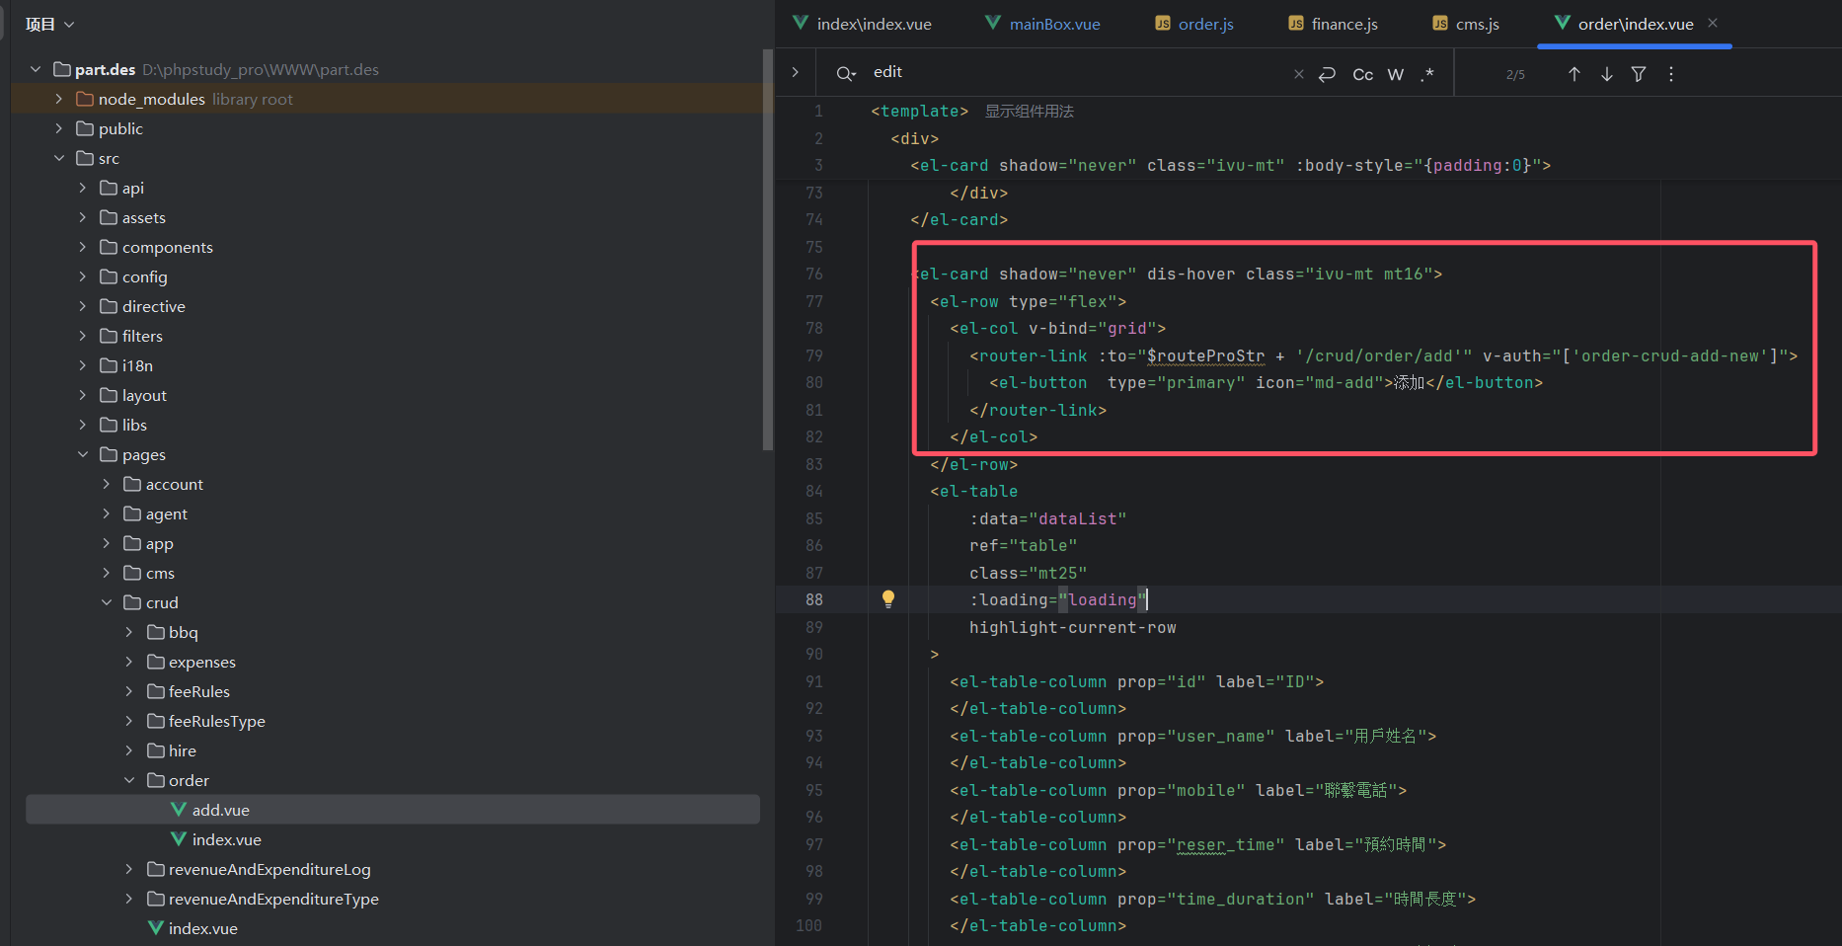Close the order\index.vue tab
The image size is (1842, 946).
pos(1713,23)
